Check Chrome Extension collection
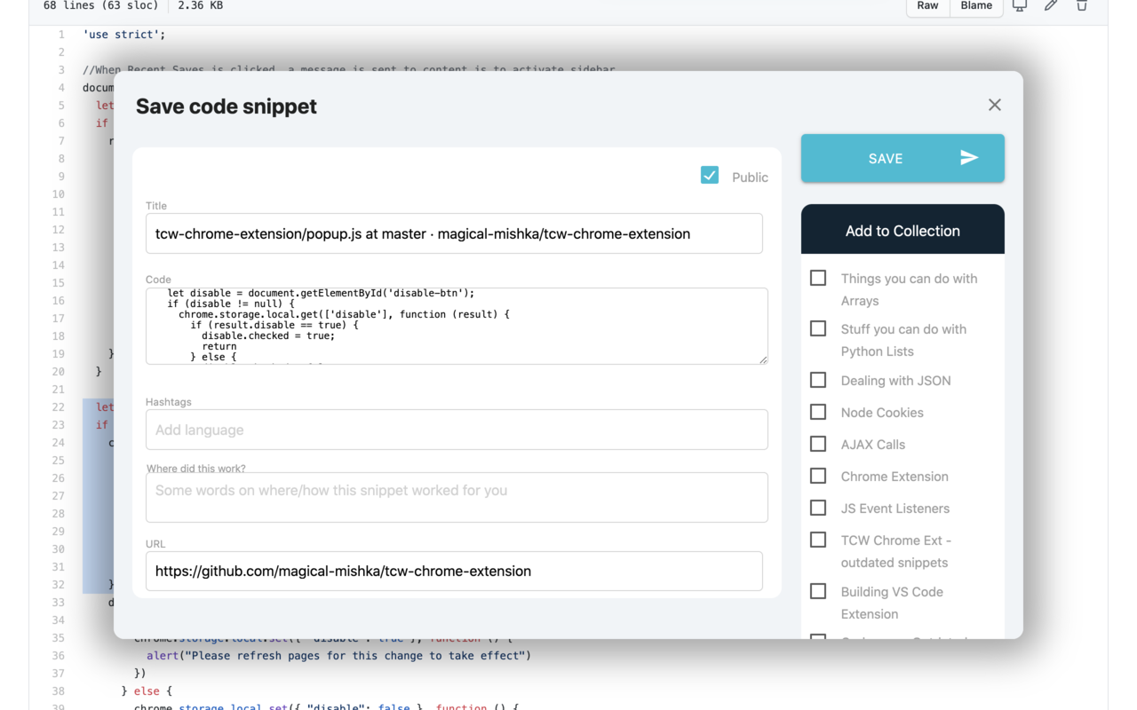 point(818,476)
